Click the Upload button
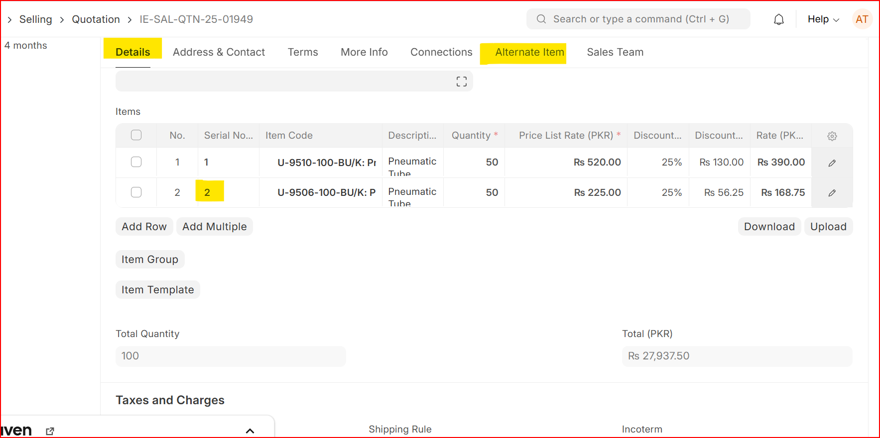This screenshot has height=438, width=880. tap(828, 227)
